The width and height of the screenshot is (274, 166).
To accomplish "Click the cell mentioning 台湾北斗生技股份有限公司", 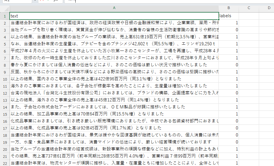I will pos(114,93).
